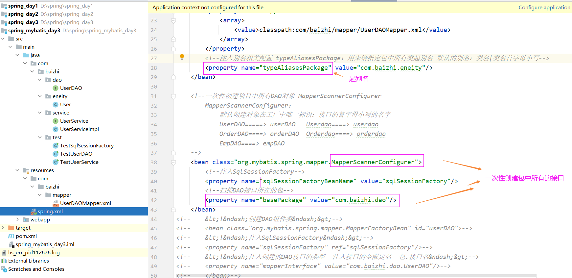Click the Configure application context link
The image size is (572, 278).
pos(544,7)
